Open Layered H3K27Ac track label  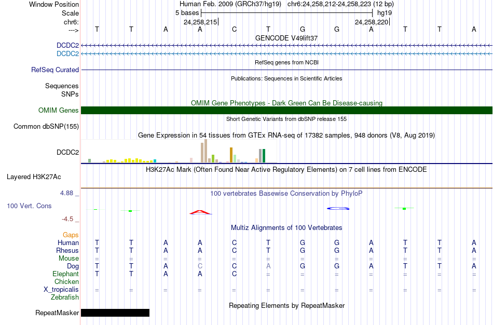pos(34,177)
